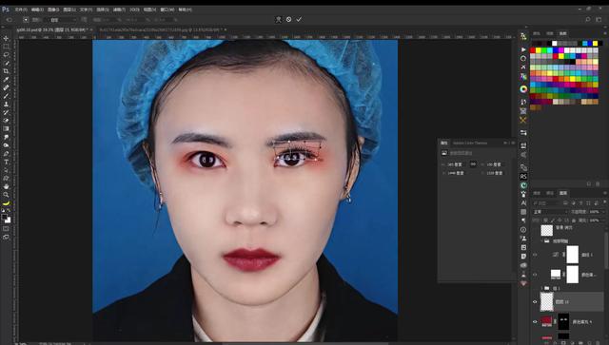609x345 pixels.
Task: Cancel the warp transform
Action: 288,19
